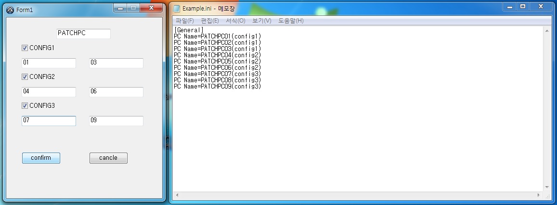Click the CONFIG2 end field containing 06
Viewport: 557px width, 205px height.
(116, 92)
